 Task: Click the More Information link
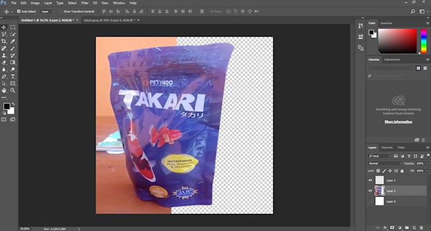coord(398,122)
